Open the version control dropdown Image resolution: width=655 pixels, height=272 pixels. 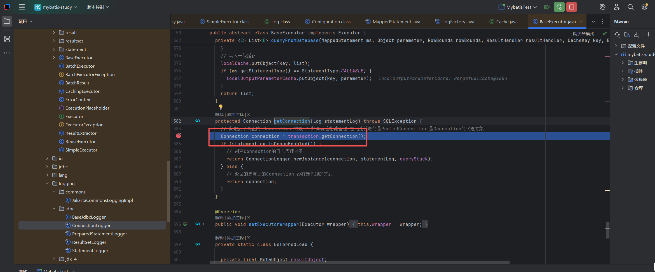[98, 7]
